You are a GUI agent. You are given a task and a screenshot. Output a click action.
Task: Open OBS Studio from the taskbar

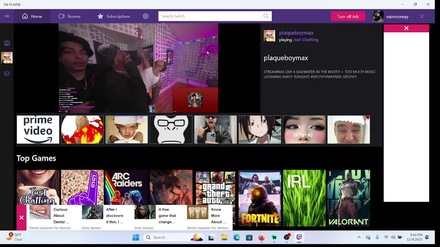tap(287, 237)
